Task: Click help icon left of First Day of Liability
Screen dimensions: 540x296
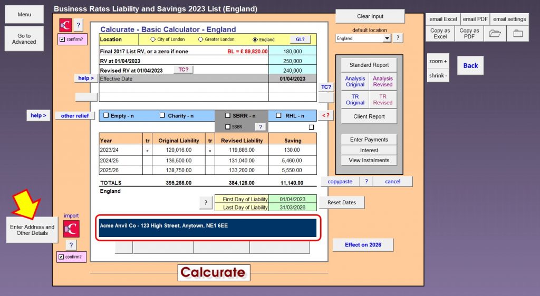Action: point(206,203)
